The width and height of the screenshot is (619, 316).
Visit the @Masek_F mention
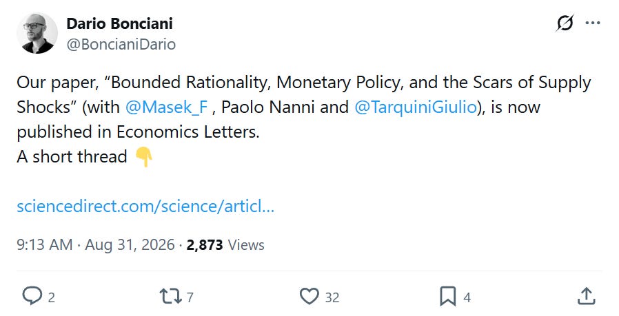point(166,107)
